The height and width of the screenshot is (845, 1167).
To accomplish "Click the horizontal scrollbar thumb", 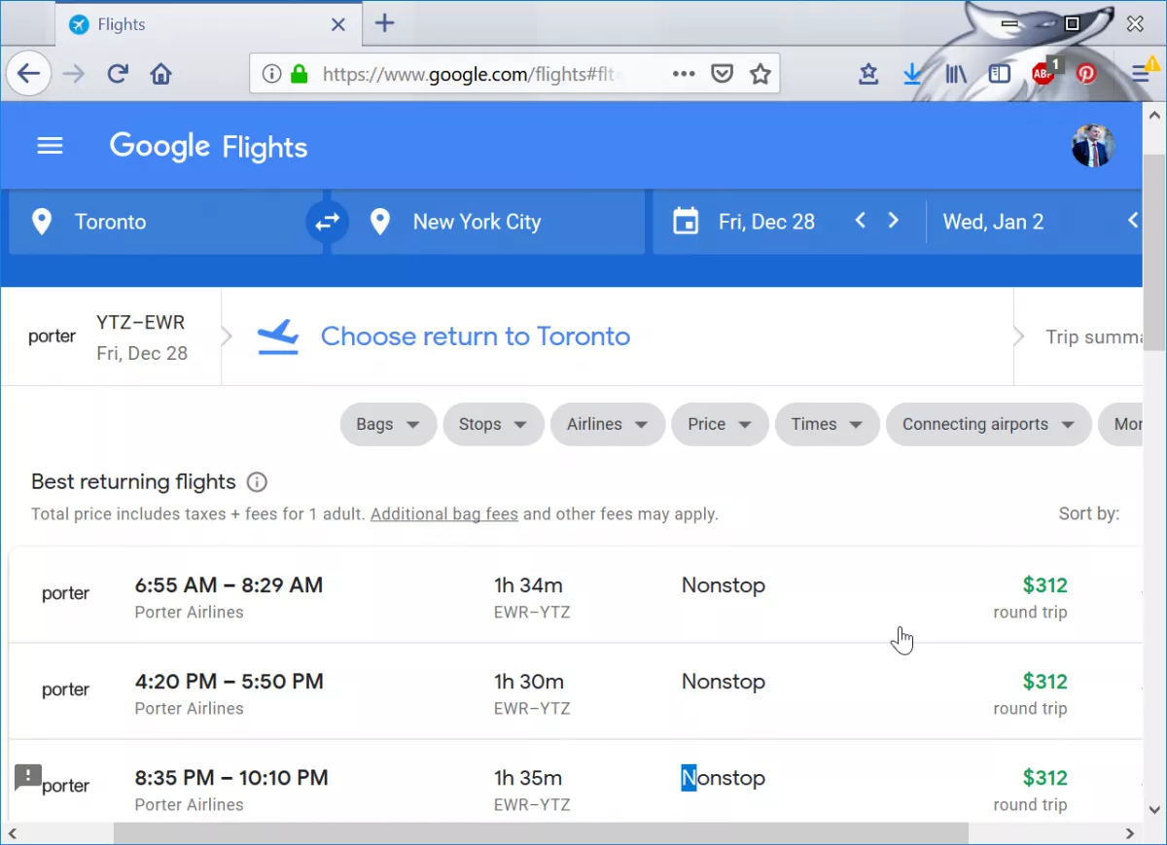I will coord(541,833).
